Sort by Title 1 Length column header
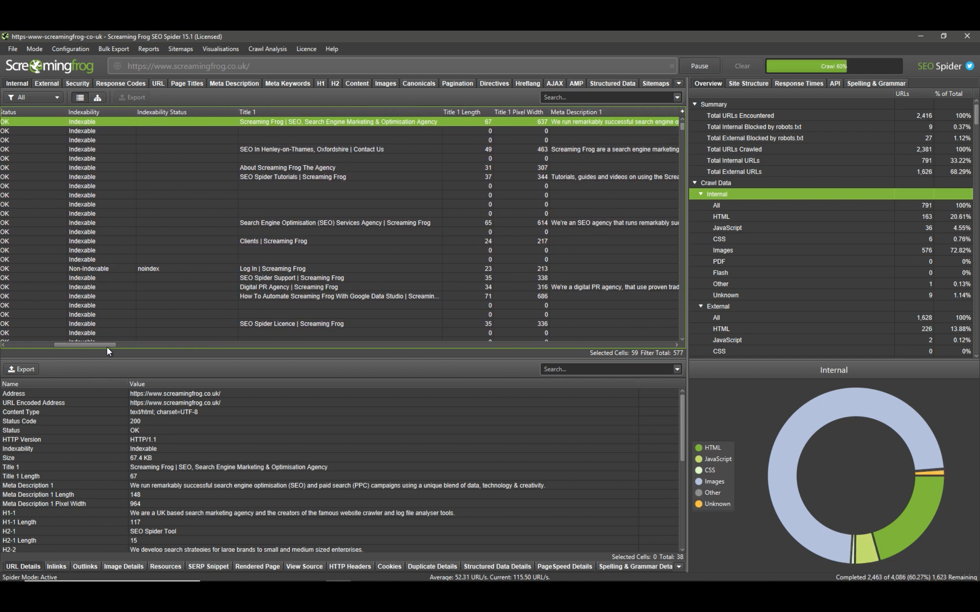Viewport: 980px width, 612px height. [x=462, y=112]
